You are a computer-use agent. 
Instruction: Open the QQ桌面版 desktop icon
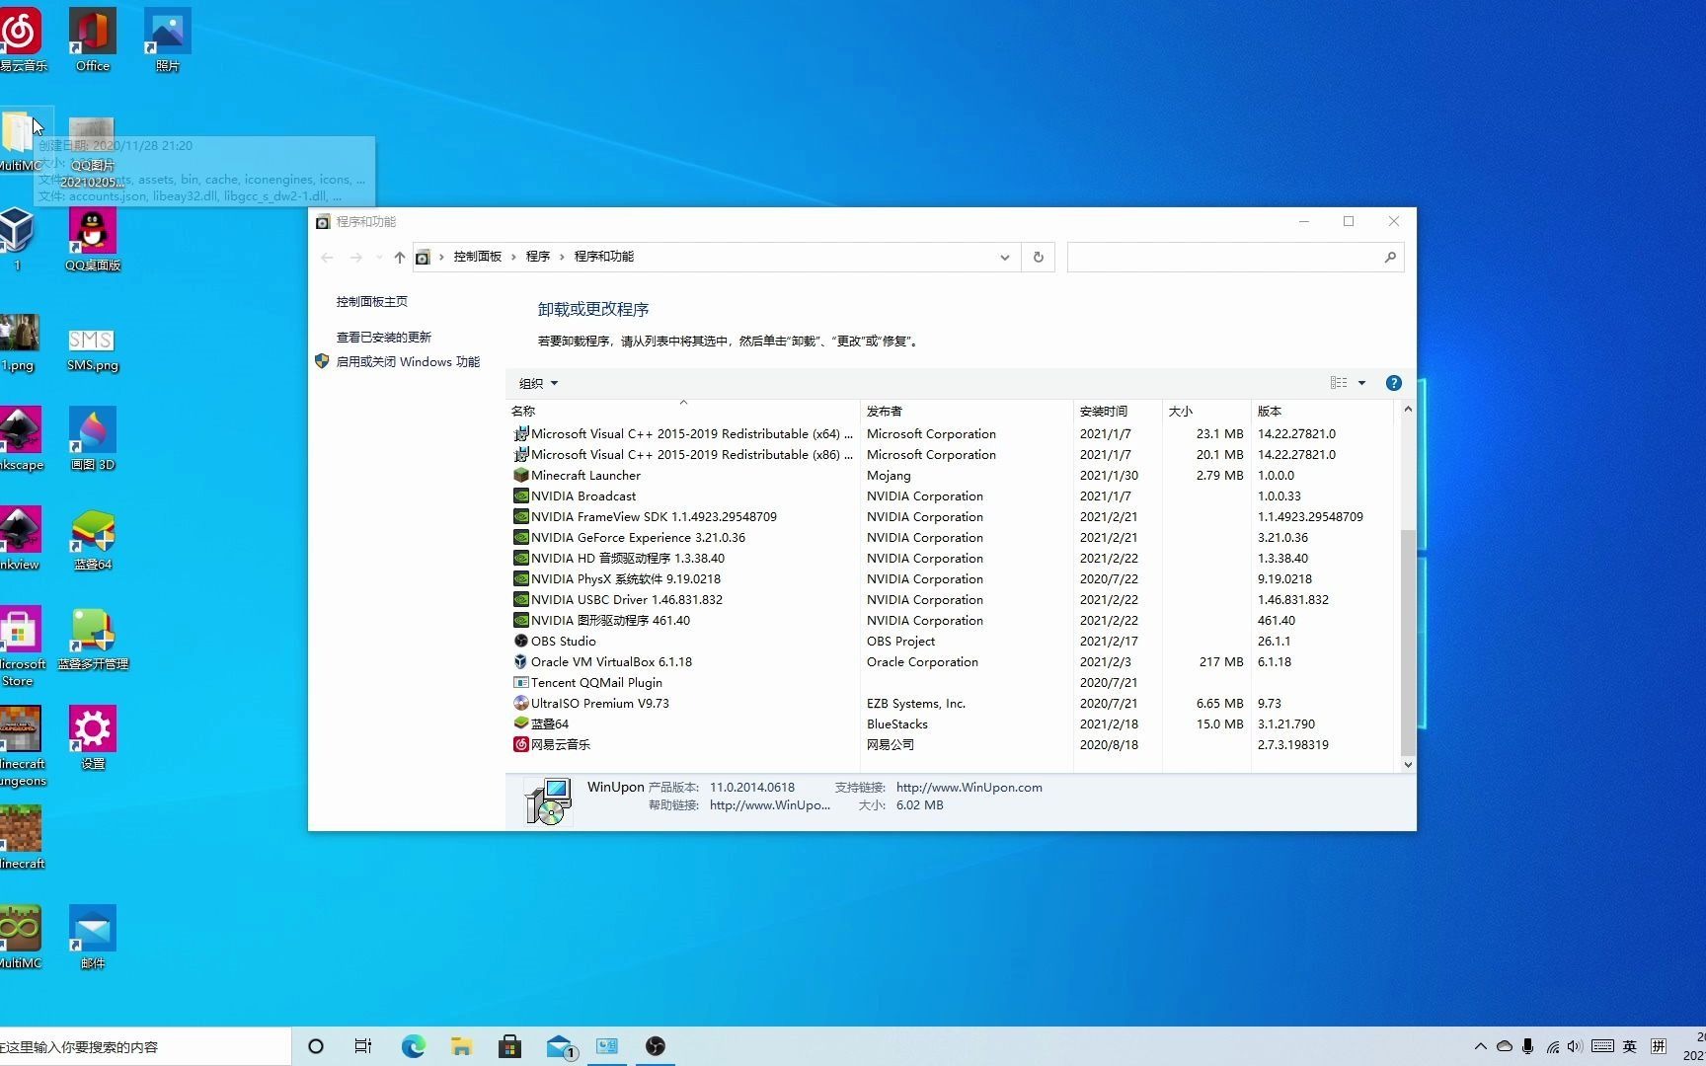92,239
